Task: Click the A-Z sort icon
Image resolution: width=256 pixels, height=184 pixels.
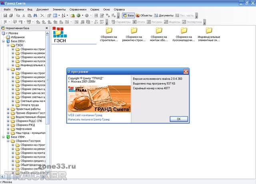Action: (64, 16)
